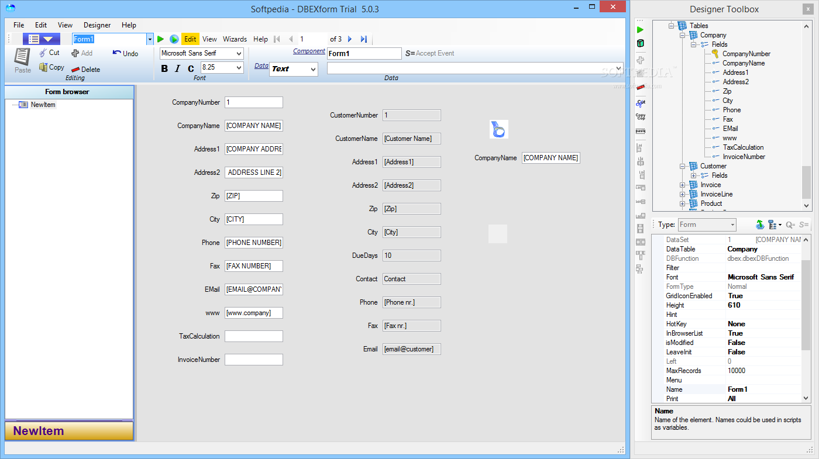Select NewItem in the Form browser tree
The image size is (819, 459).
pos(43,105)
